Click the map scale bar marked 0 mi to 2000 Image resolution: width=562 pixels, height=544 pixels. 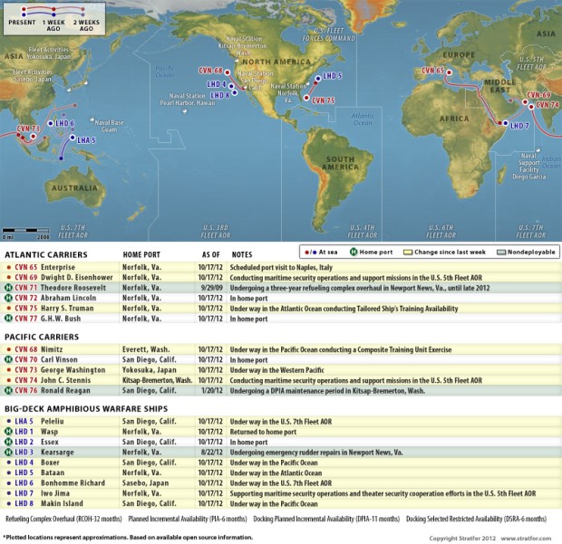coord(25,234)
